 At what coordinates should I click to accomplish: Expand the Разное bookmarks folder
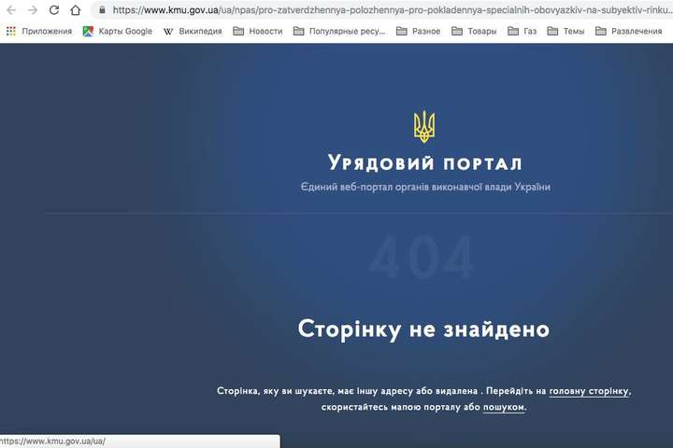(x=418, y=31)
